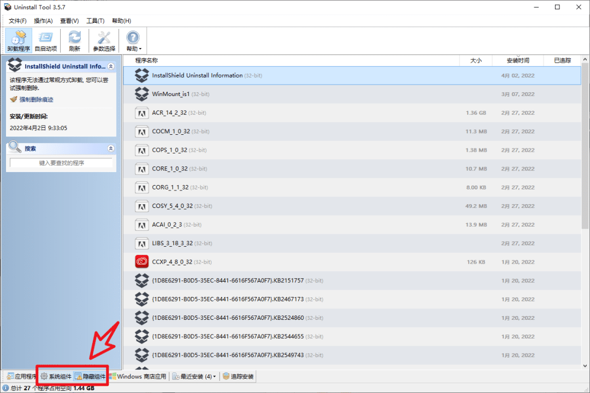Image resolution: width=590 pixels, height=393 pixels.
Task: Click the 1.36 GB size value
Action: (x=476, y=113)
